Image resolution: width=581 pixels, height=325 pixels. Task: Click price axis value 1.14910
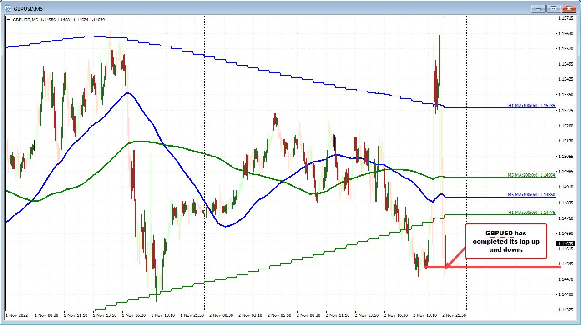[567, 187]
